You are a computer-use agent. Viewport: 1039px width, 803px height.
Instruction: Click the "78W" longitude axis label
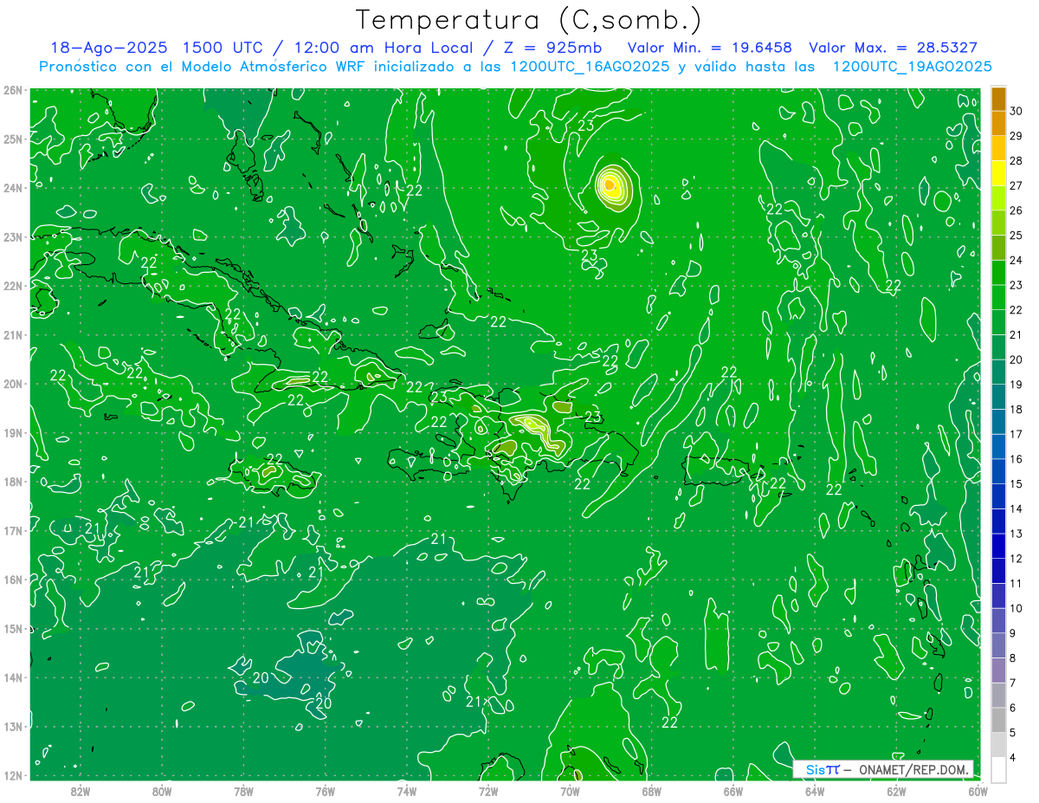click(x=243, y=791)
